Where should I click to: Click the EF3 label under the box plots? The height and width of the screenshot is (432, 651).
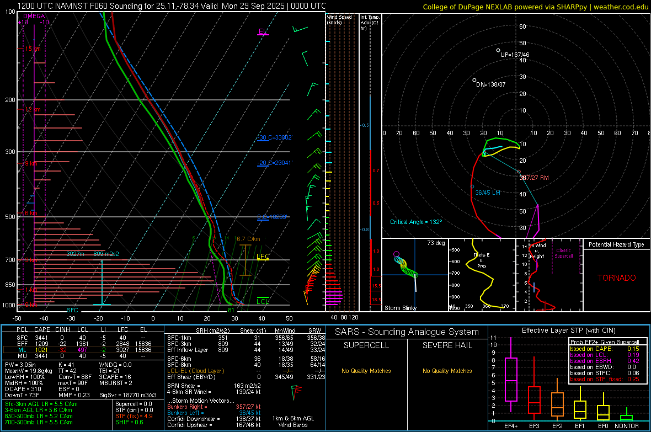pos(534,426)
